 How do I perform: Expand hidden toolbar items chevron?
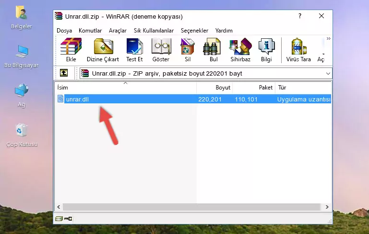pos(329,38)
